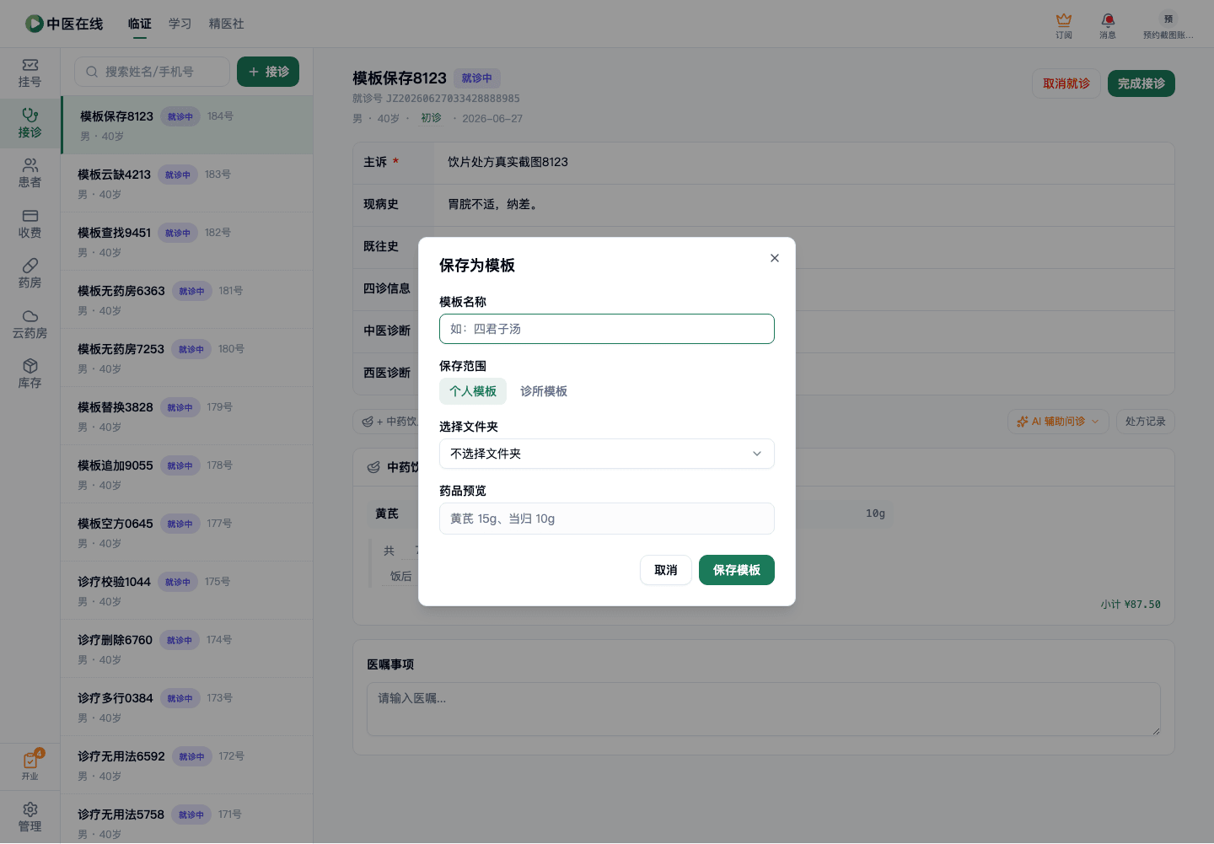Select patient 诊疗多行0384 in list

[x=187, y=707]
